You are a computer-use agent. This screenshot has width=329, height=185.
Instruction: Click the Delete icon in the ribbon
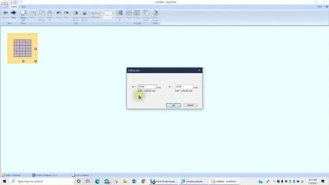[49, 14]
